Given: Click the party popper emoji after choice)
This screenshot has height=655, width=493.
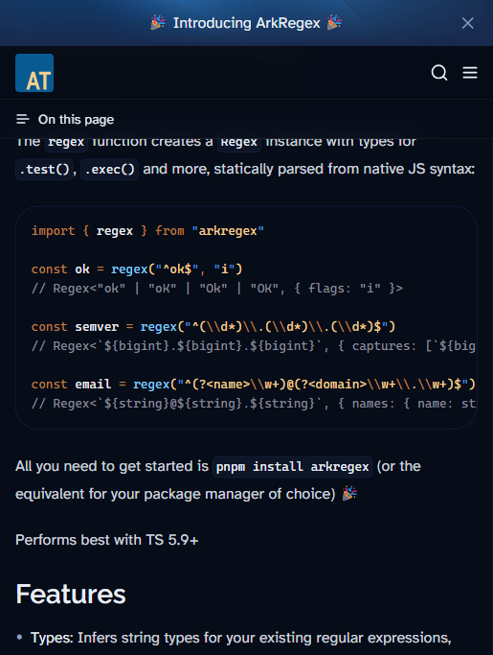Looking at the screenshot, I should [349, 494].
